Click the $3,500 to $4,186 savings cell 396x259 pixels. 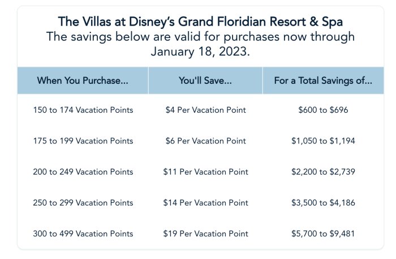pos(323,202)
